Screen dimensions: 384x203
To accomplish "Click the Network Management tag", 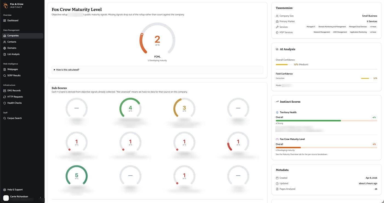I will coord(322,32).
